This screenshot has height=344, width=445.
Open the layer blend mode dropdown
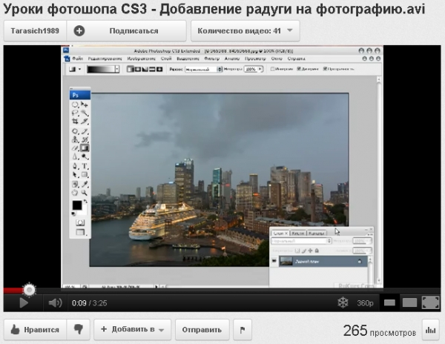[301, 241]
